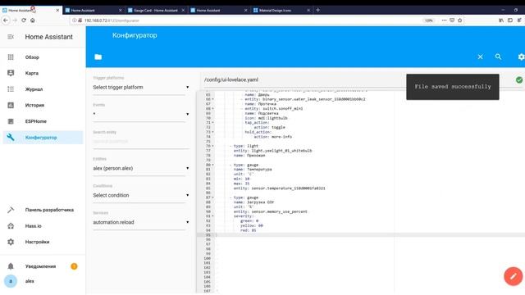Open the alex user profile
This screenshot has height=295, width=525.
[30, 281]
